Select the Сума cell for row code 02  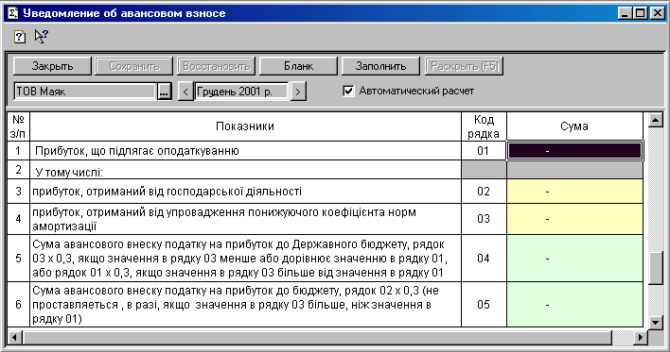tap(574, 192)
